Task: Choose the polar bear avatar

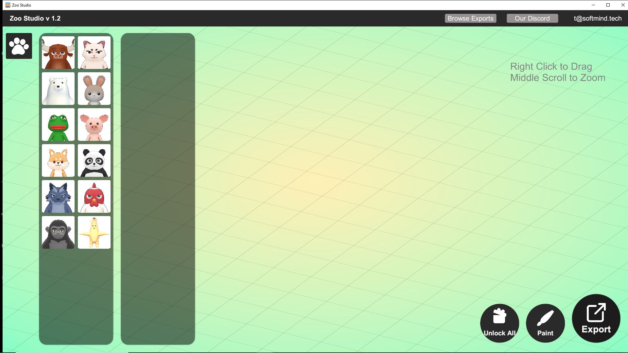Action: coord(58,88)
